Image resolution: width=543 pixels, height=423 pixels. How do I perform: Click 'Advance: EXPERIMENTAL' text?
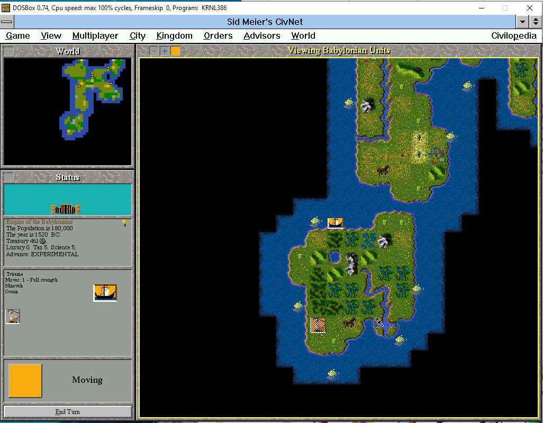pos(42,254)
